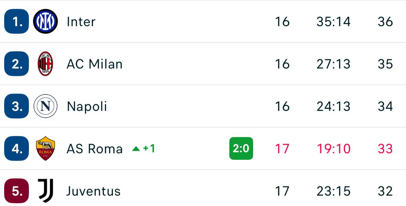Click Napoli's 34 points value
Screen dimensions: 406x206
point(385,106)
